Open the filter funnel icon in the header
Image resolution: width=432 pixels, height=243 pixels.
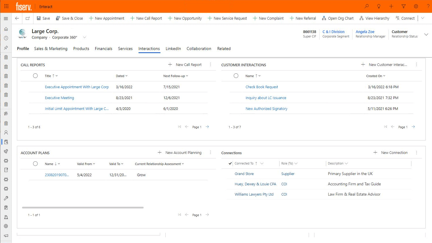[x=403, y=6]
